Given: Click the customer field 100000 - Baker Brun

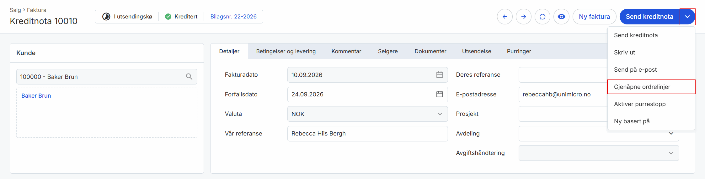Looking at the screenshot, I should pyautogui.click(x=107, y=77).
